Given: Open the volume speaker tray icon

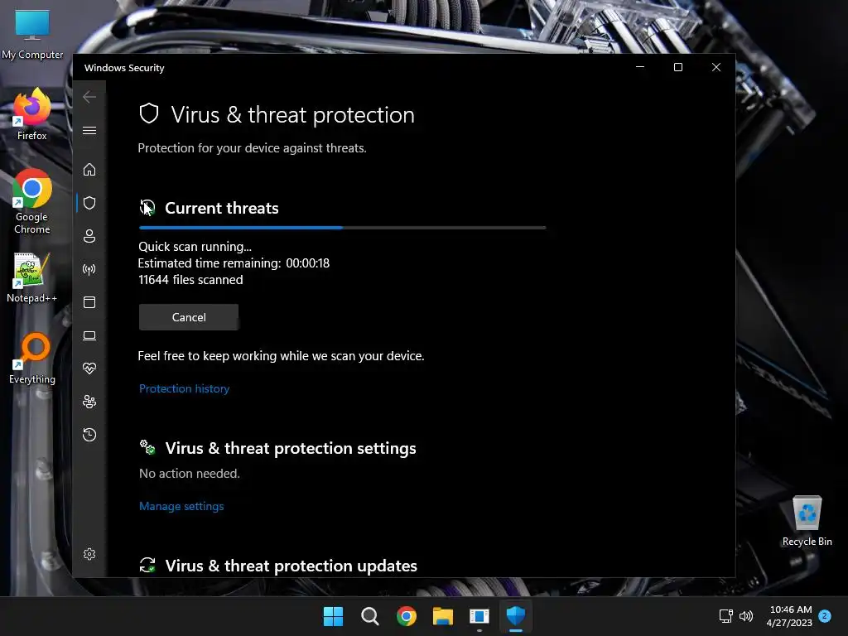Looking at the screenshot, I should click(746, 616).
